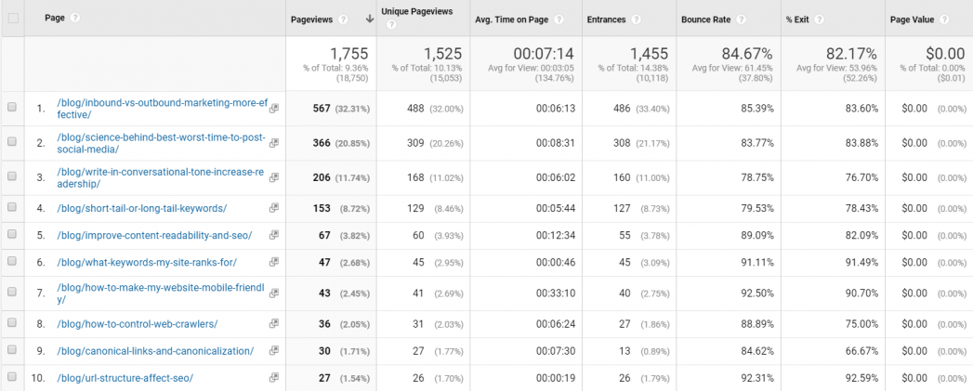The image size is (973, 391).
Task: Open /blog/science-behind-best-worst-time-to-post-social-media/ link
Action: point(161,143)
